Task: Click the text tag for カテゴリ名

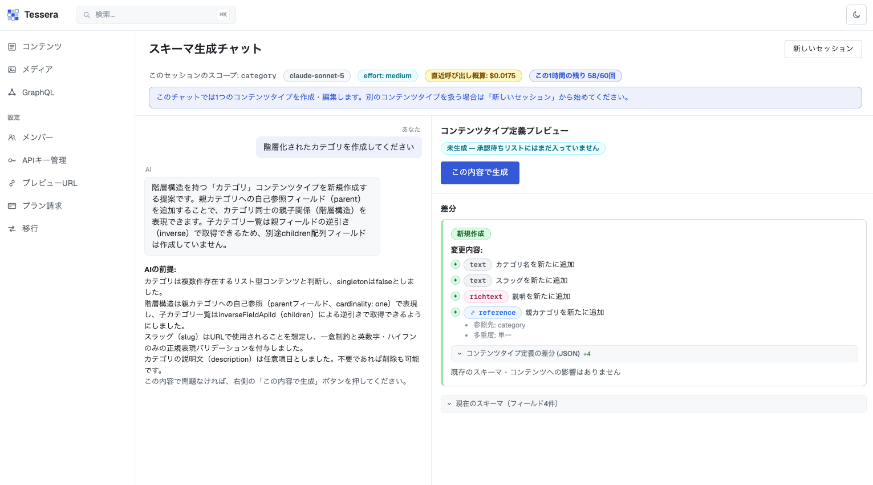Action: 478,265
